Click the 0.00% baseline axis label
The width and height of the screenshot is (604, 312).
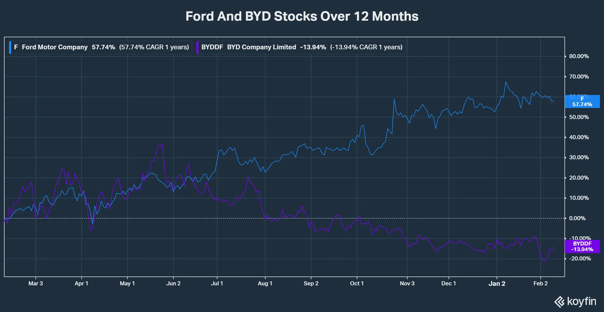pyautogui.click(x=577, y=218)
